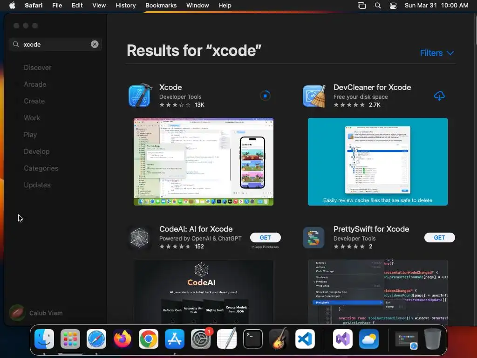
Task: Open the Xcode app icon
Action: pos(140,96)
